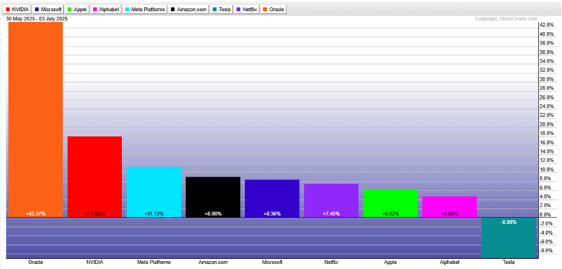The image size is (562, 269).
Task: Click the black Amazon.com bar
Action: tap(213, 197)
